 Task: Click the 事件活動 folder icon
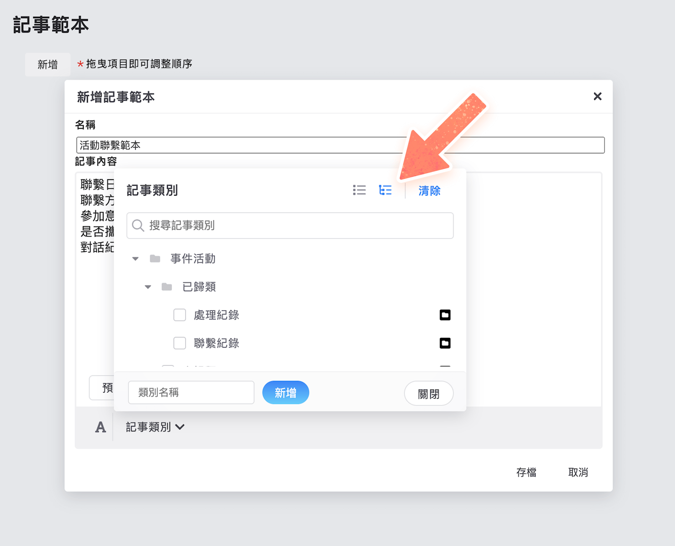(x=155, y=259)
